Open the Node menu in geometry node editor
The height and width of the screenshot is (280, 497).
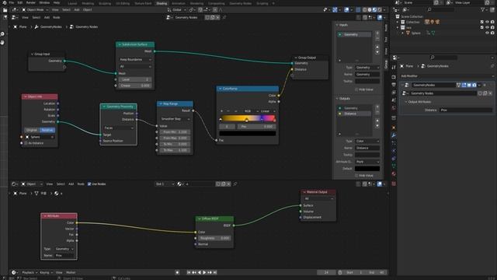[x=57, y=17]
